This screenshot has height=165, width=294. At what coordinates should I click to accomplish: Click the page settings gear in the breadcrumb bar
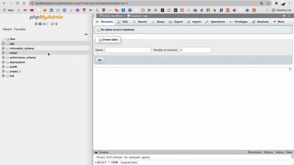click(284, 16)
